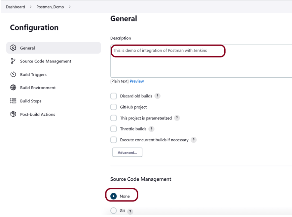Click the Source Code Management branch icon
The image size is (292, 217).
tap(13, 61)
